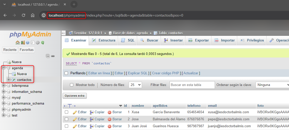The width and height of the screenshot is (289, 130).
Task: Click the link with main panel icon
Action: click(x=53, y=56)
